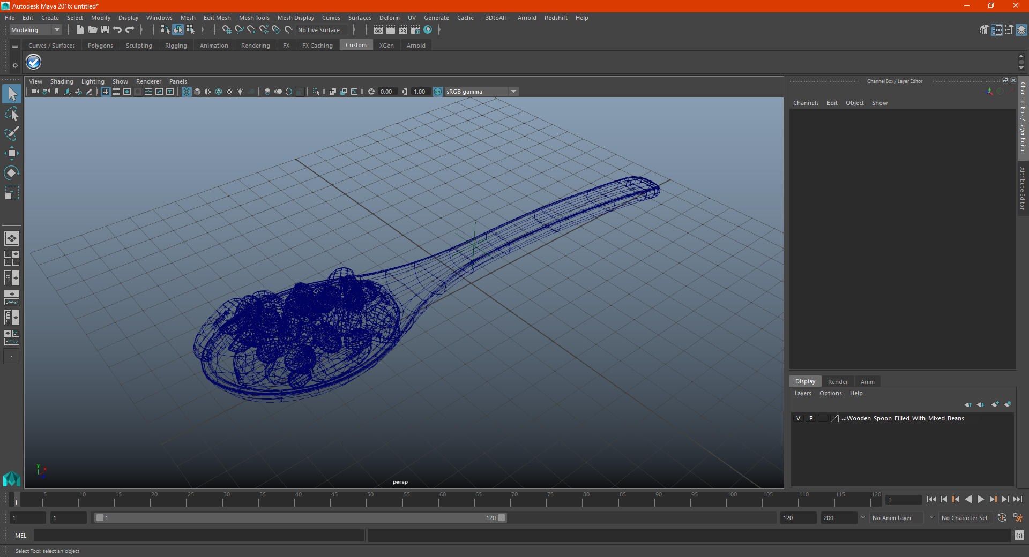Render the current frame icon
Image resolution: width=1029 pixels, height=557 pixels.
point(391,30)
